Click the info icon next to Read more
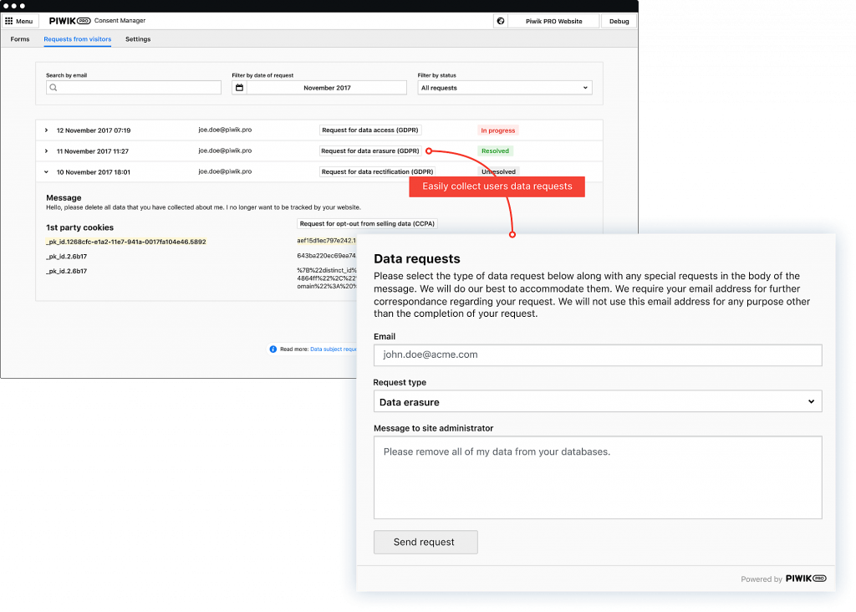This screenshot has width=856, height=612. tap(273, 349)
